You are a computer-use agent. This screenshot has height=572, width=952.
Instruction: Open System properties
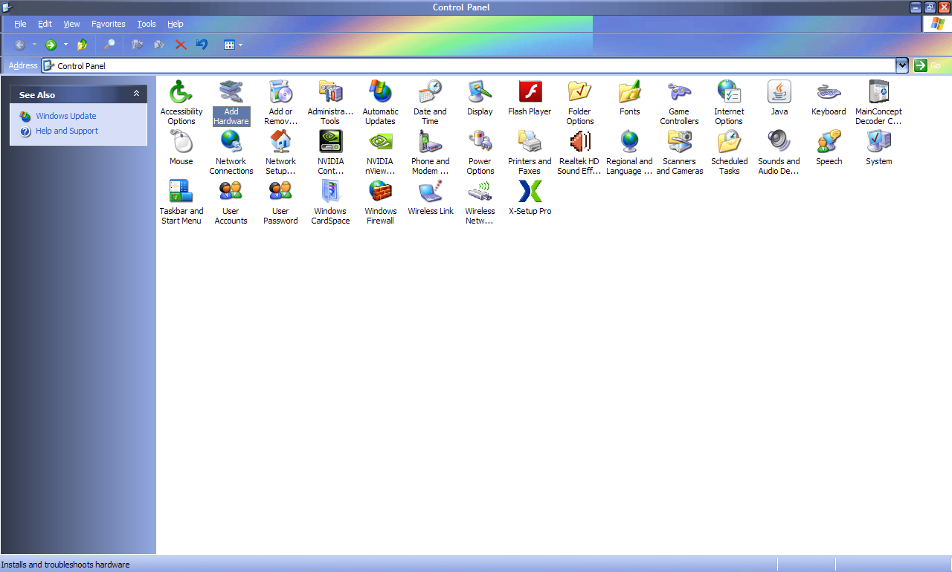point(878,147)
